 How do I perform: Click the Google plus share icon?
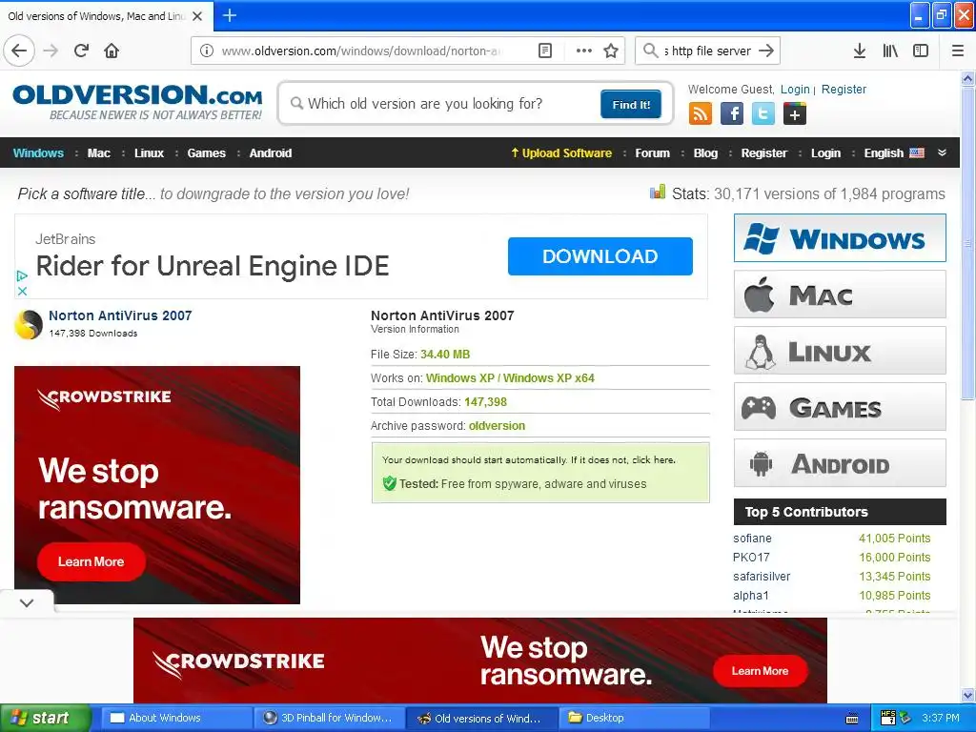tap(795, 114)
